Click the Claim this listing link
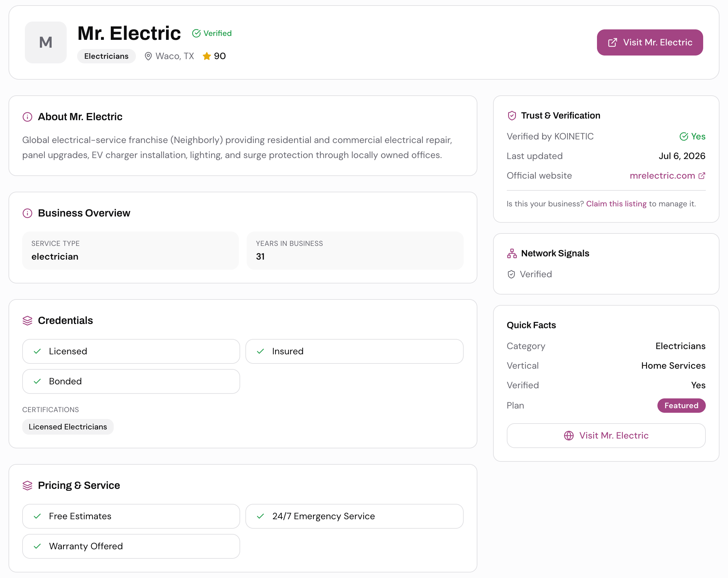This screenshot has height=578, width=728. [616, 204]
